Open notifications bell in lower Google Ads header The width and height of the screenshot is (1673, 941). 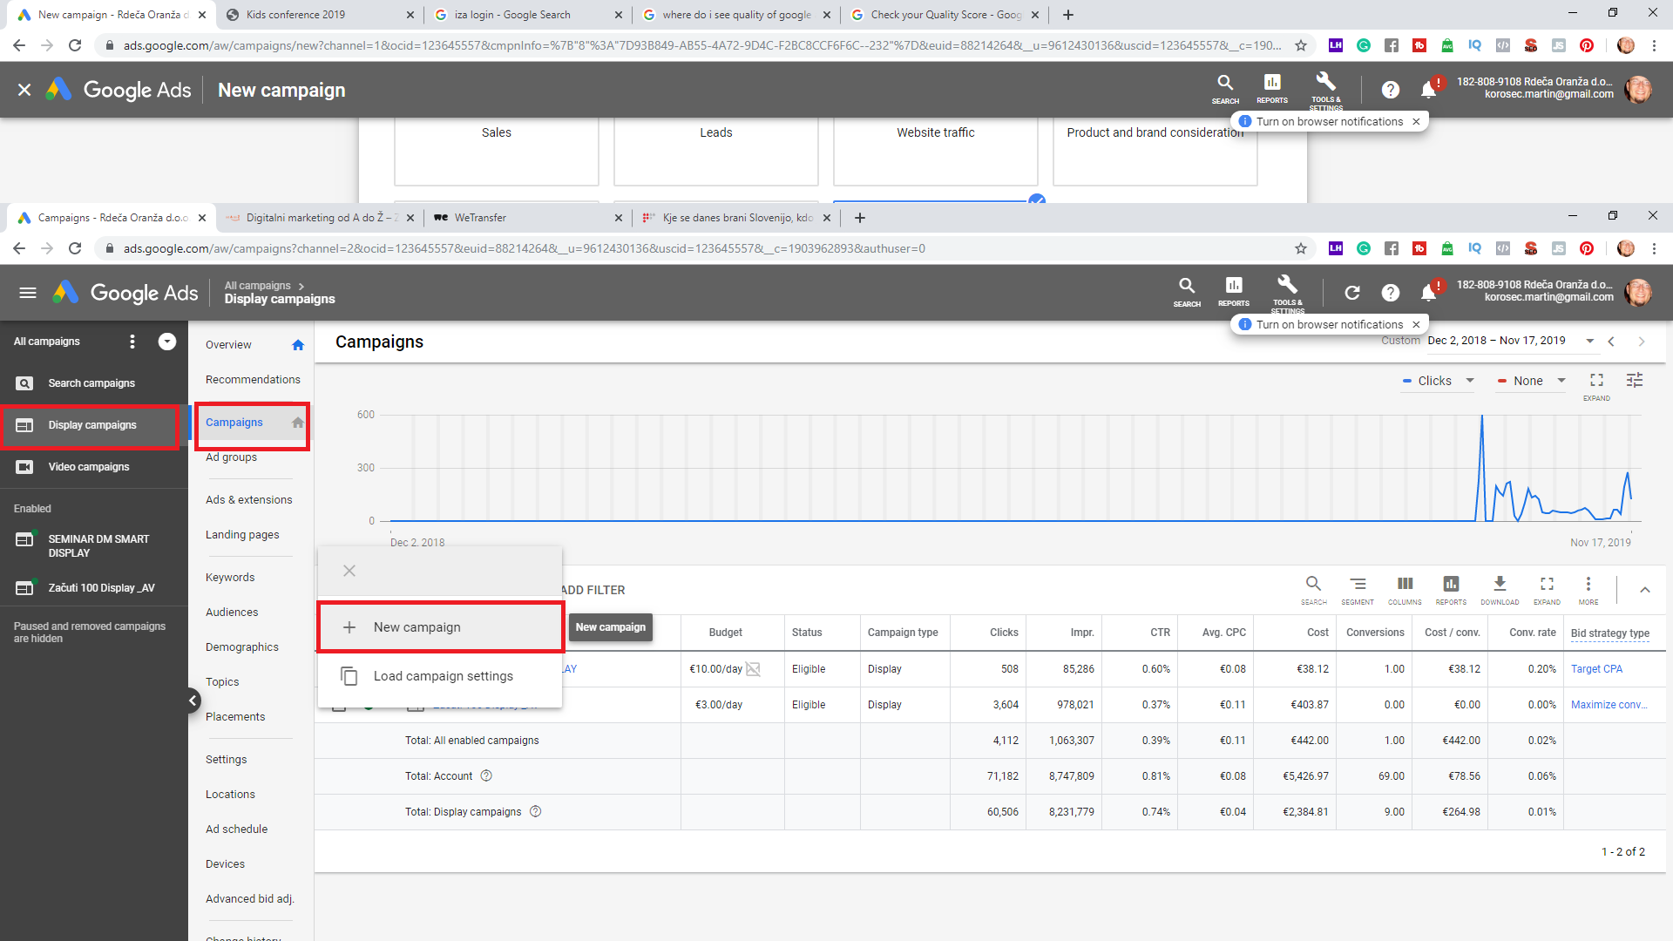click(1428, 293)
